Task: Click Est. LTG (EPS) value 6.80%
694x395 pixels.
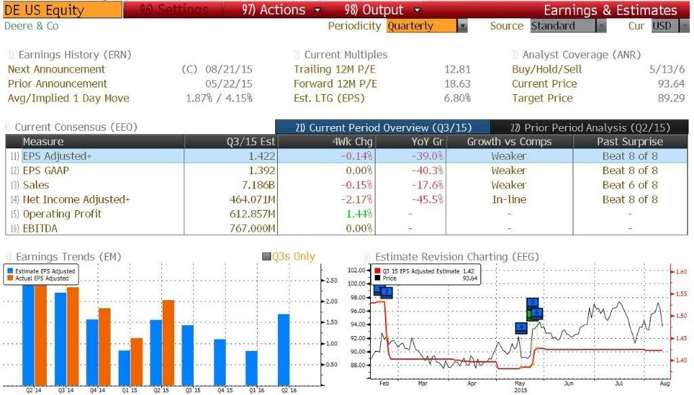Action: pos(457,98)
